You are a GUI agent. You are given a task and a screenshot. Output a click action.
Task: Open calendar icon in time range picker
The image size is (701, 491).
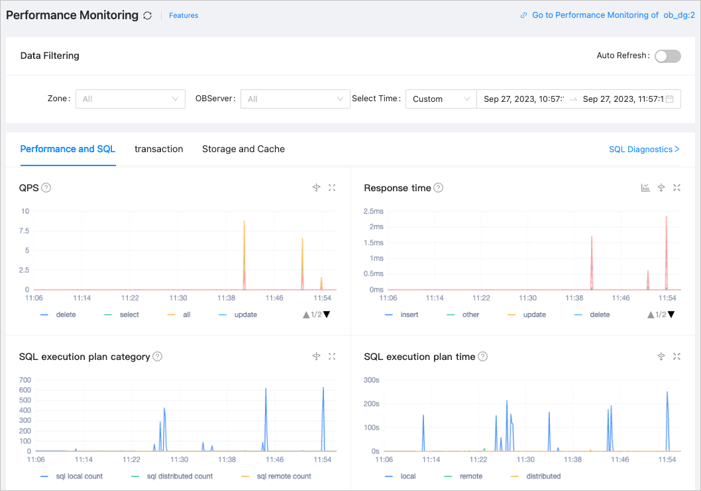point(670,99)
